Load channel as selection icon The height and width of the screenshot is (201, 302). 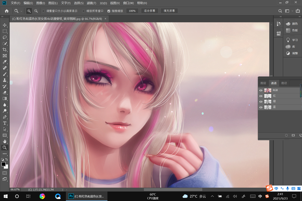click(286, 136)
